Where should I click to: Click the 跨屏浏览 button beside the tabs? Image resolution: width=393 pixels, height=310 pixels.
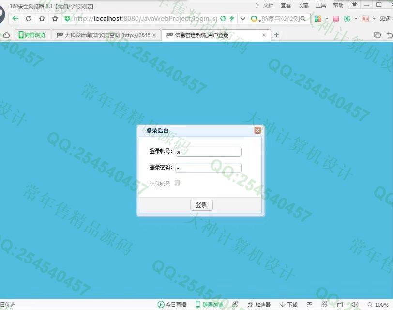pos(32,35)
